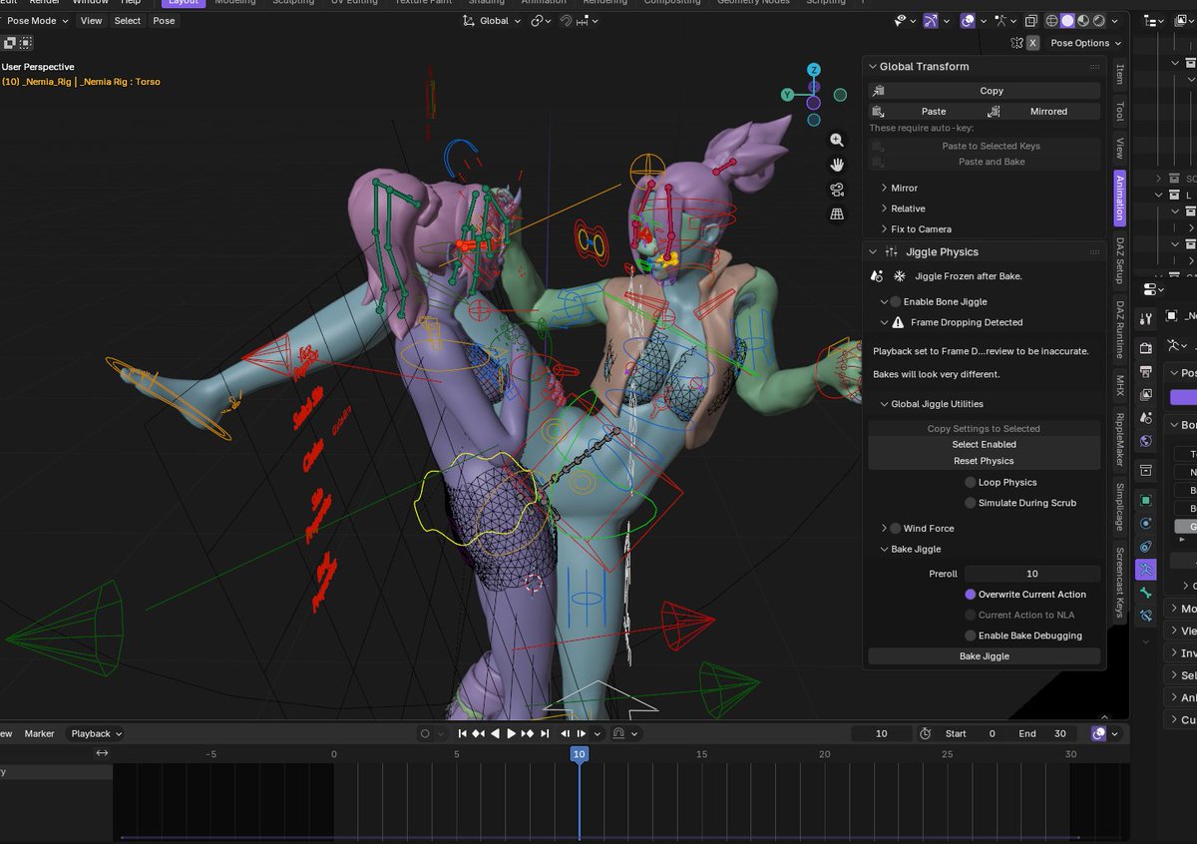1197x844 pixels.
Task: Expand the Mirror subpanel
Action: (884, 188)
